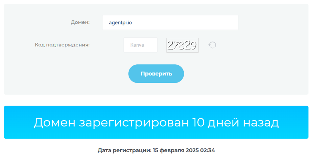
Task: Click the Домен: label
Action: [x=80, y=23]
